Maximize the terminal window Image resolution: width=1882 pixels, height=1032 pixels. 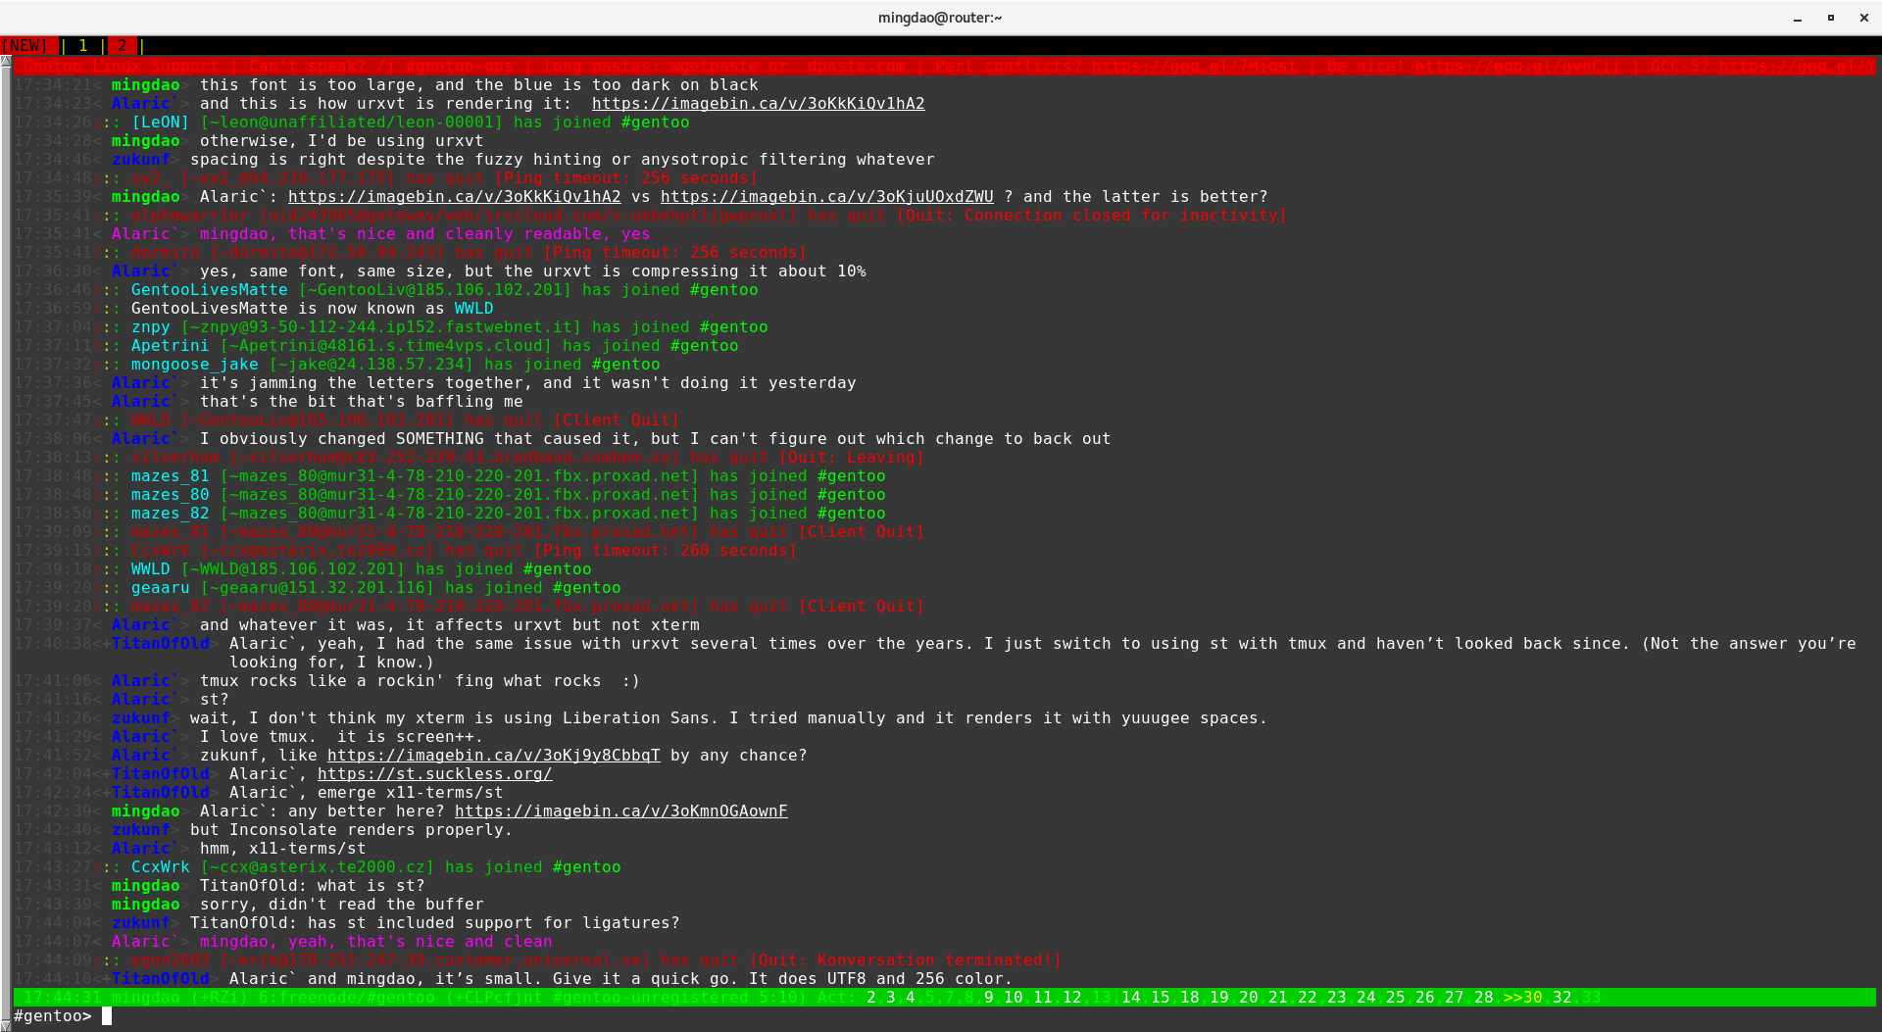tap(1830, 18)
